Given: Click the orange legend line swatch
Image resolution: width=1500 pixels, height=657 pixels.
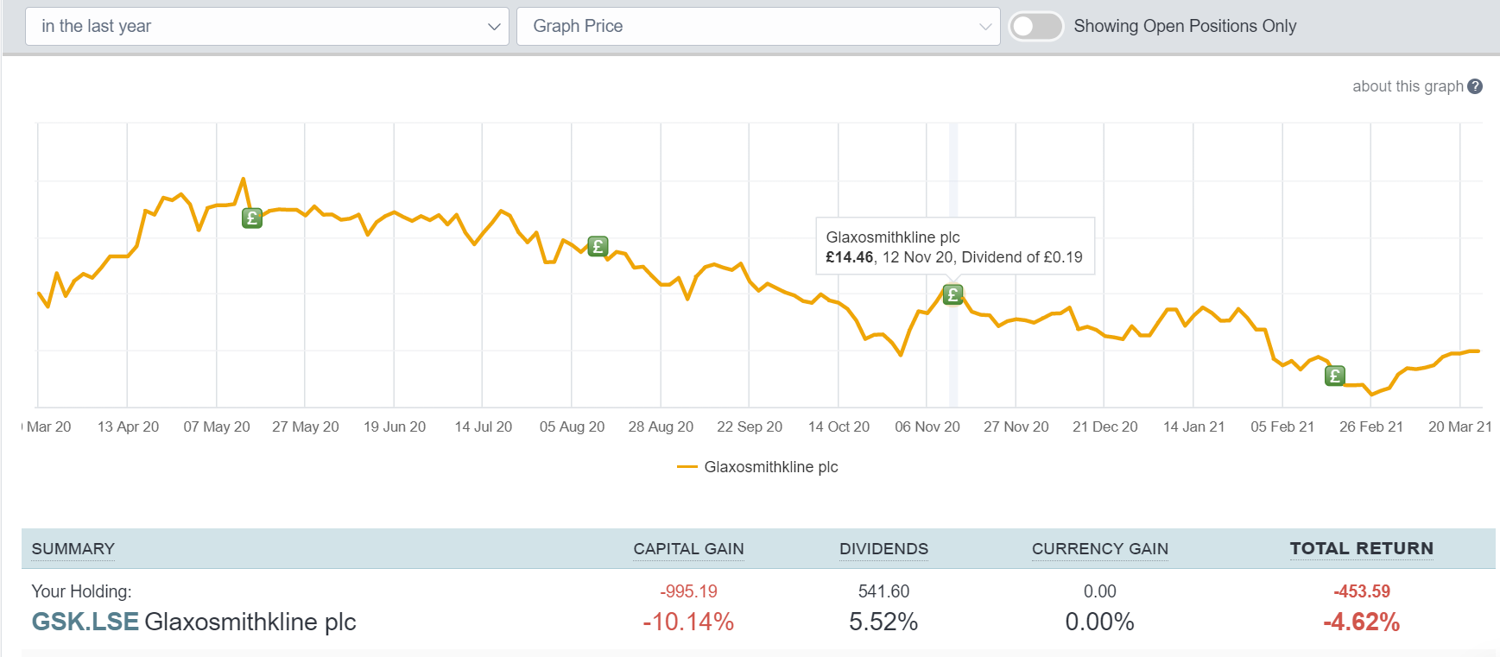Looking at the screenshot, I should pyautogui.click(x=687, y=467).
